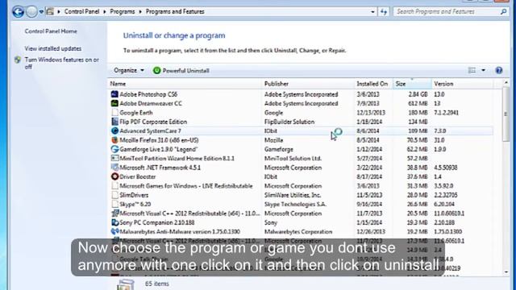Select Adobe Dreamweaver CC program name
This screenshot has width=516, height=290.
pos(151,103)
